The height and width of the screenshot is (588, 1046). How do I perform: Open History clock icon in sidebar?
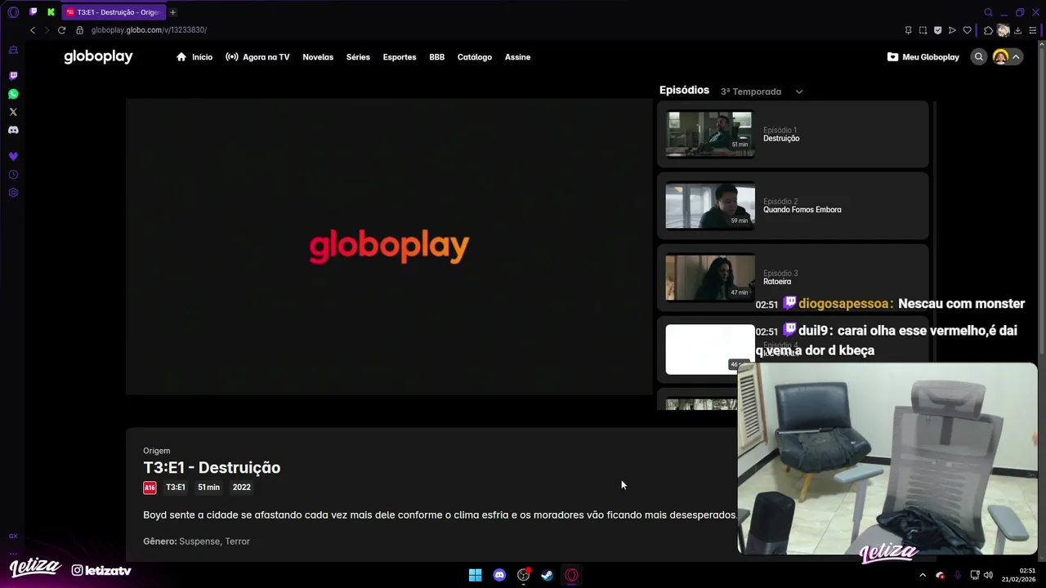point(13,175)
